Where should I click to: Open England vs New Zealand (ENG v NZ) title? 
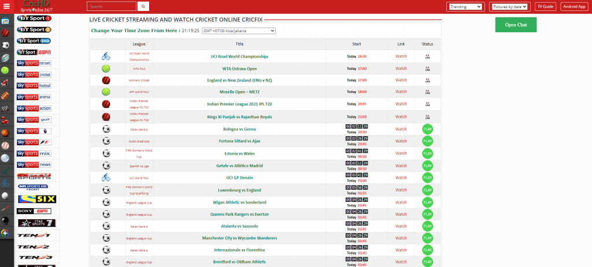tap(239, 80)
